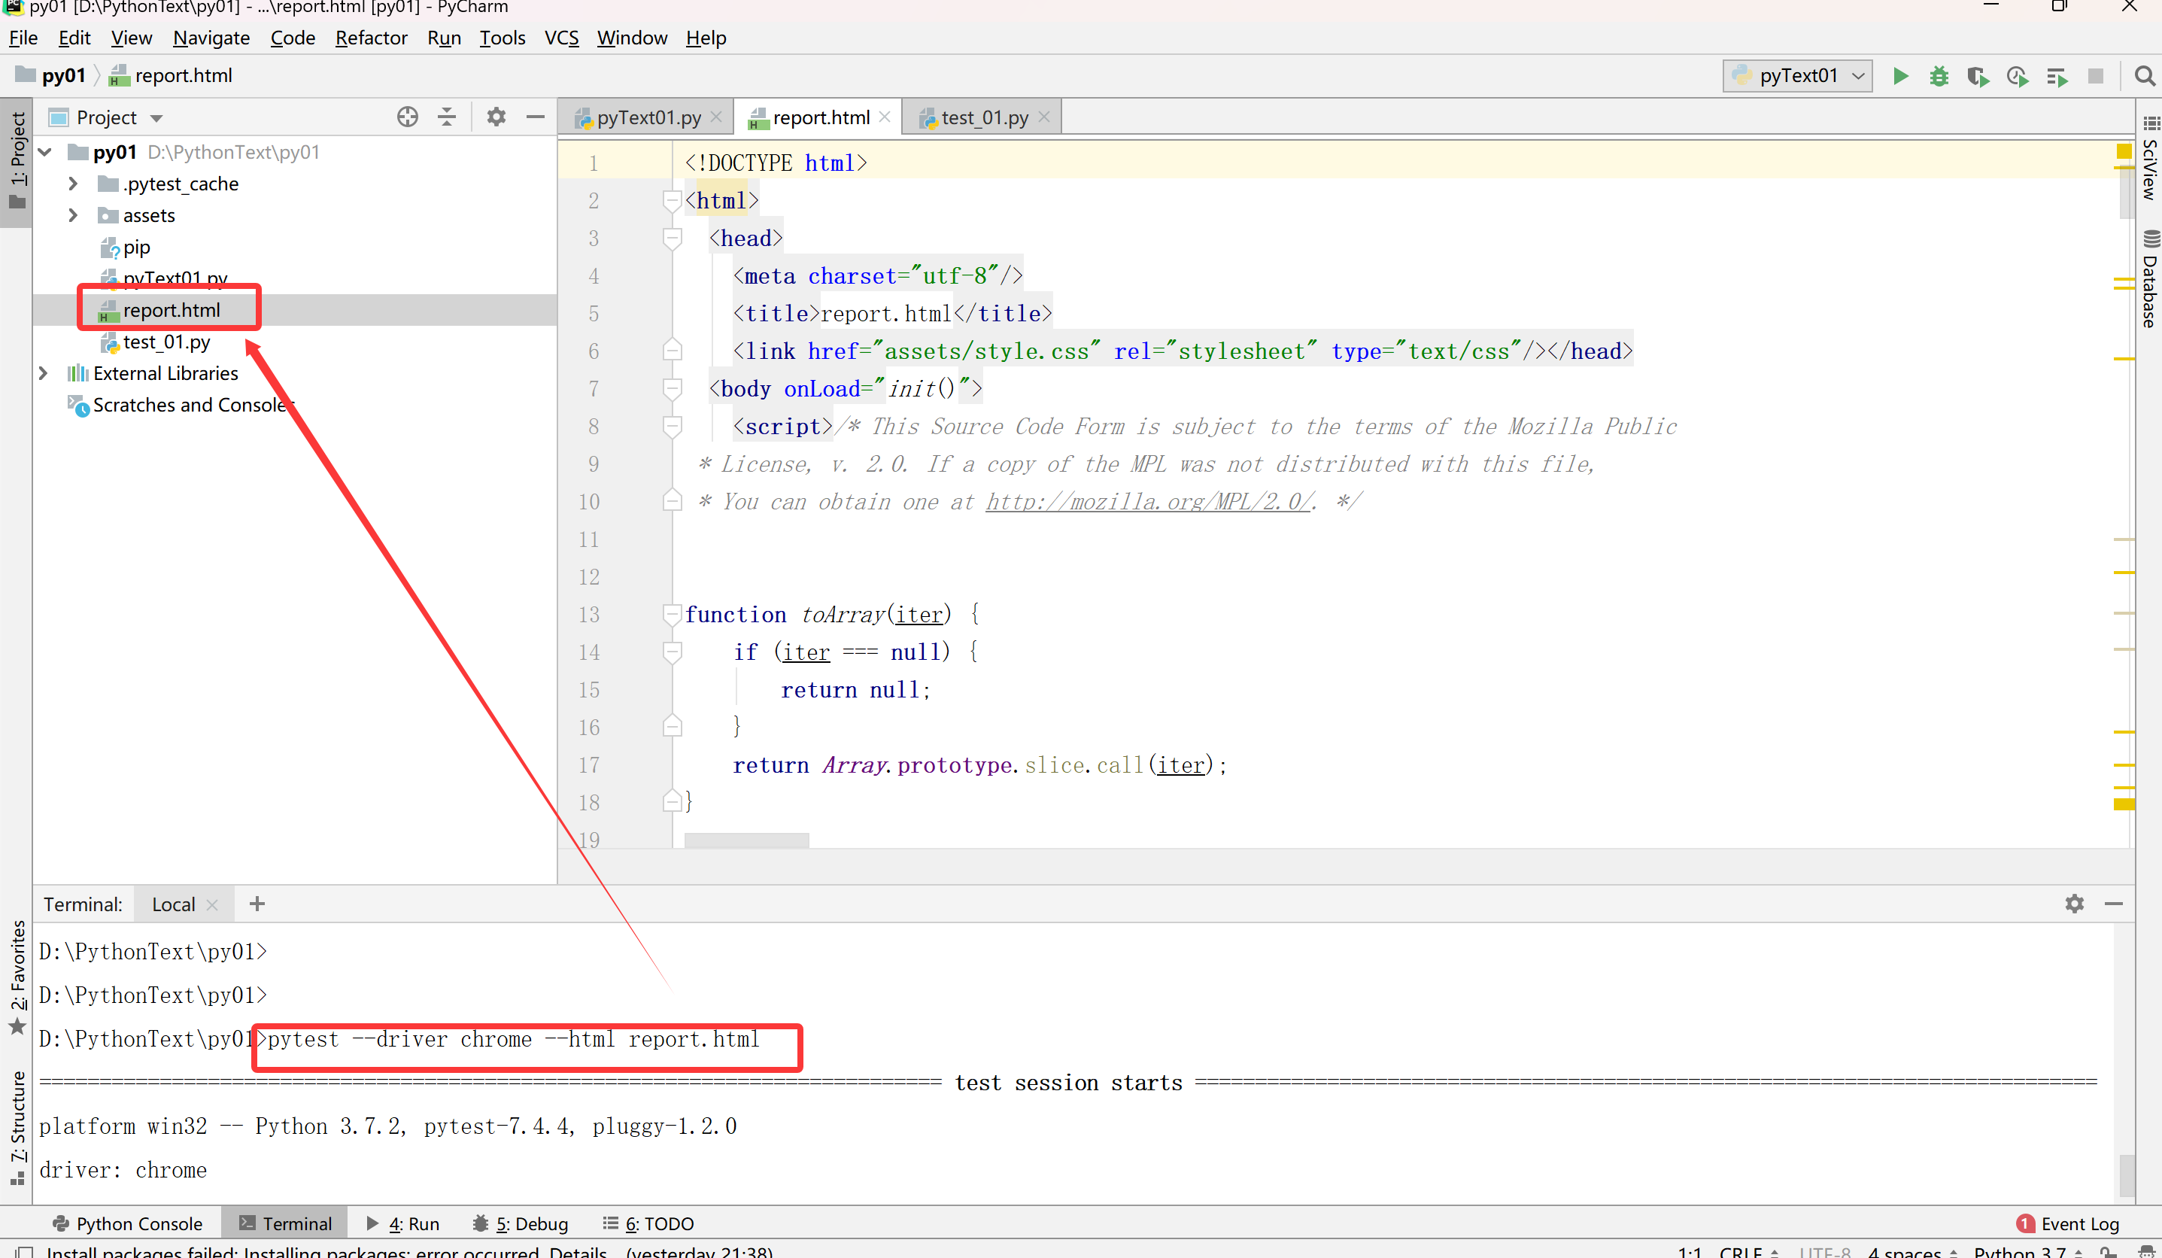Open the Refactor menu
Screen dimensions: 2162x1258
371,38
